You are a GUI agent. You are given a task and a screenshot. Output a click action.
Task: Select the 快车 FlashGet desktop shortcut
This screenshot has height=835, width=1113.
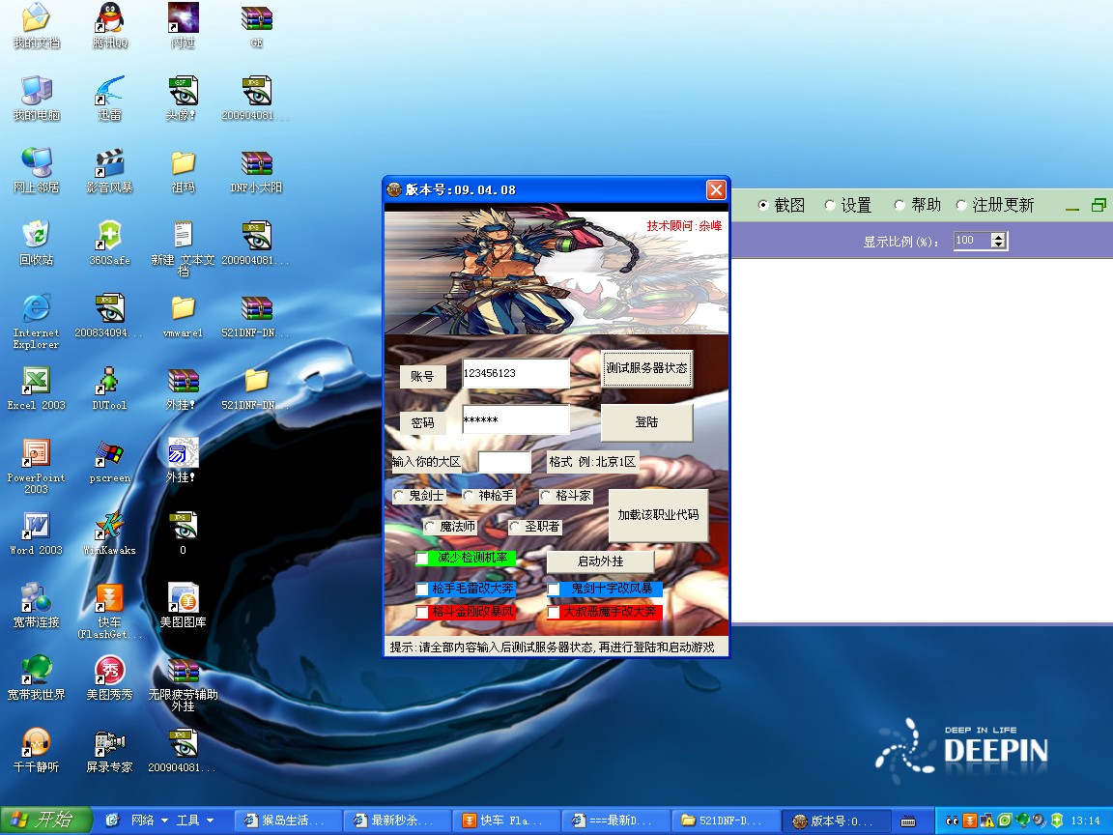click(x=109, y=611)
